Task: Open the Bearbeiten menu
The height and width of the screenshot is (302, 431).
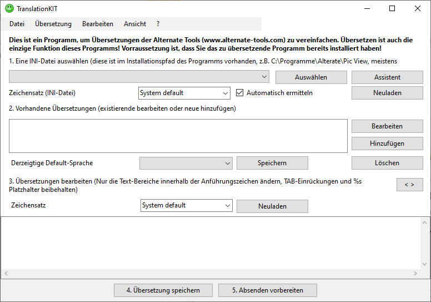Action: tap(98, 24)
